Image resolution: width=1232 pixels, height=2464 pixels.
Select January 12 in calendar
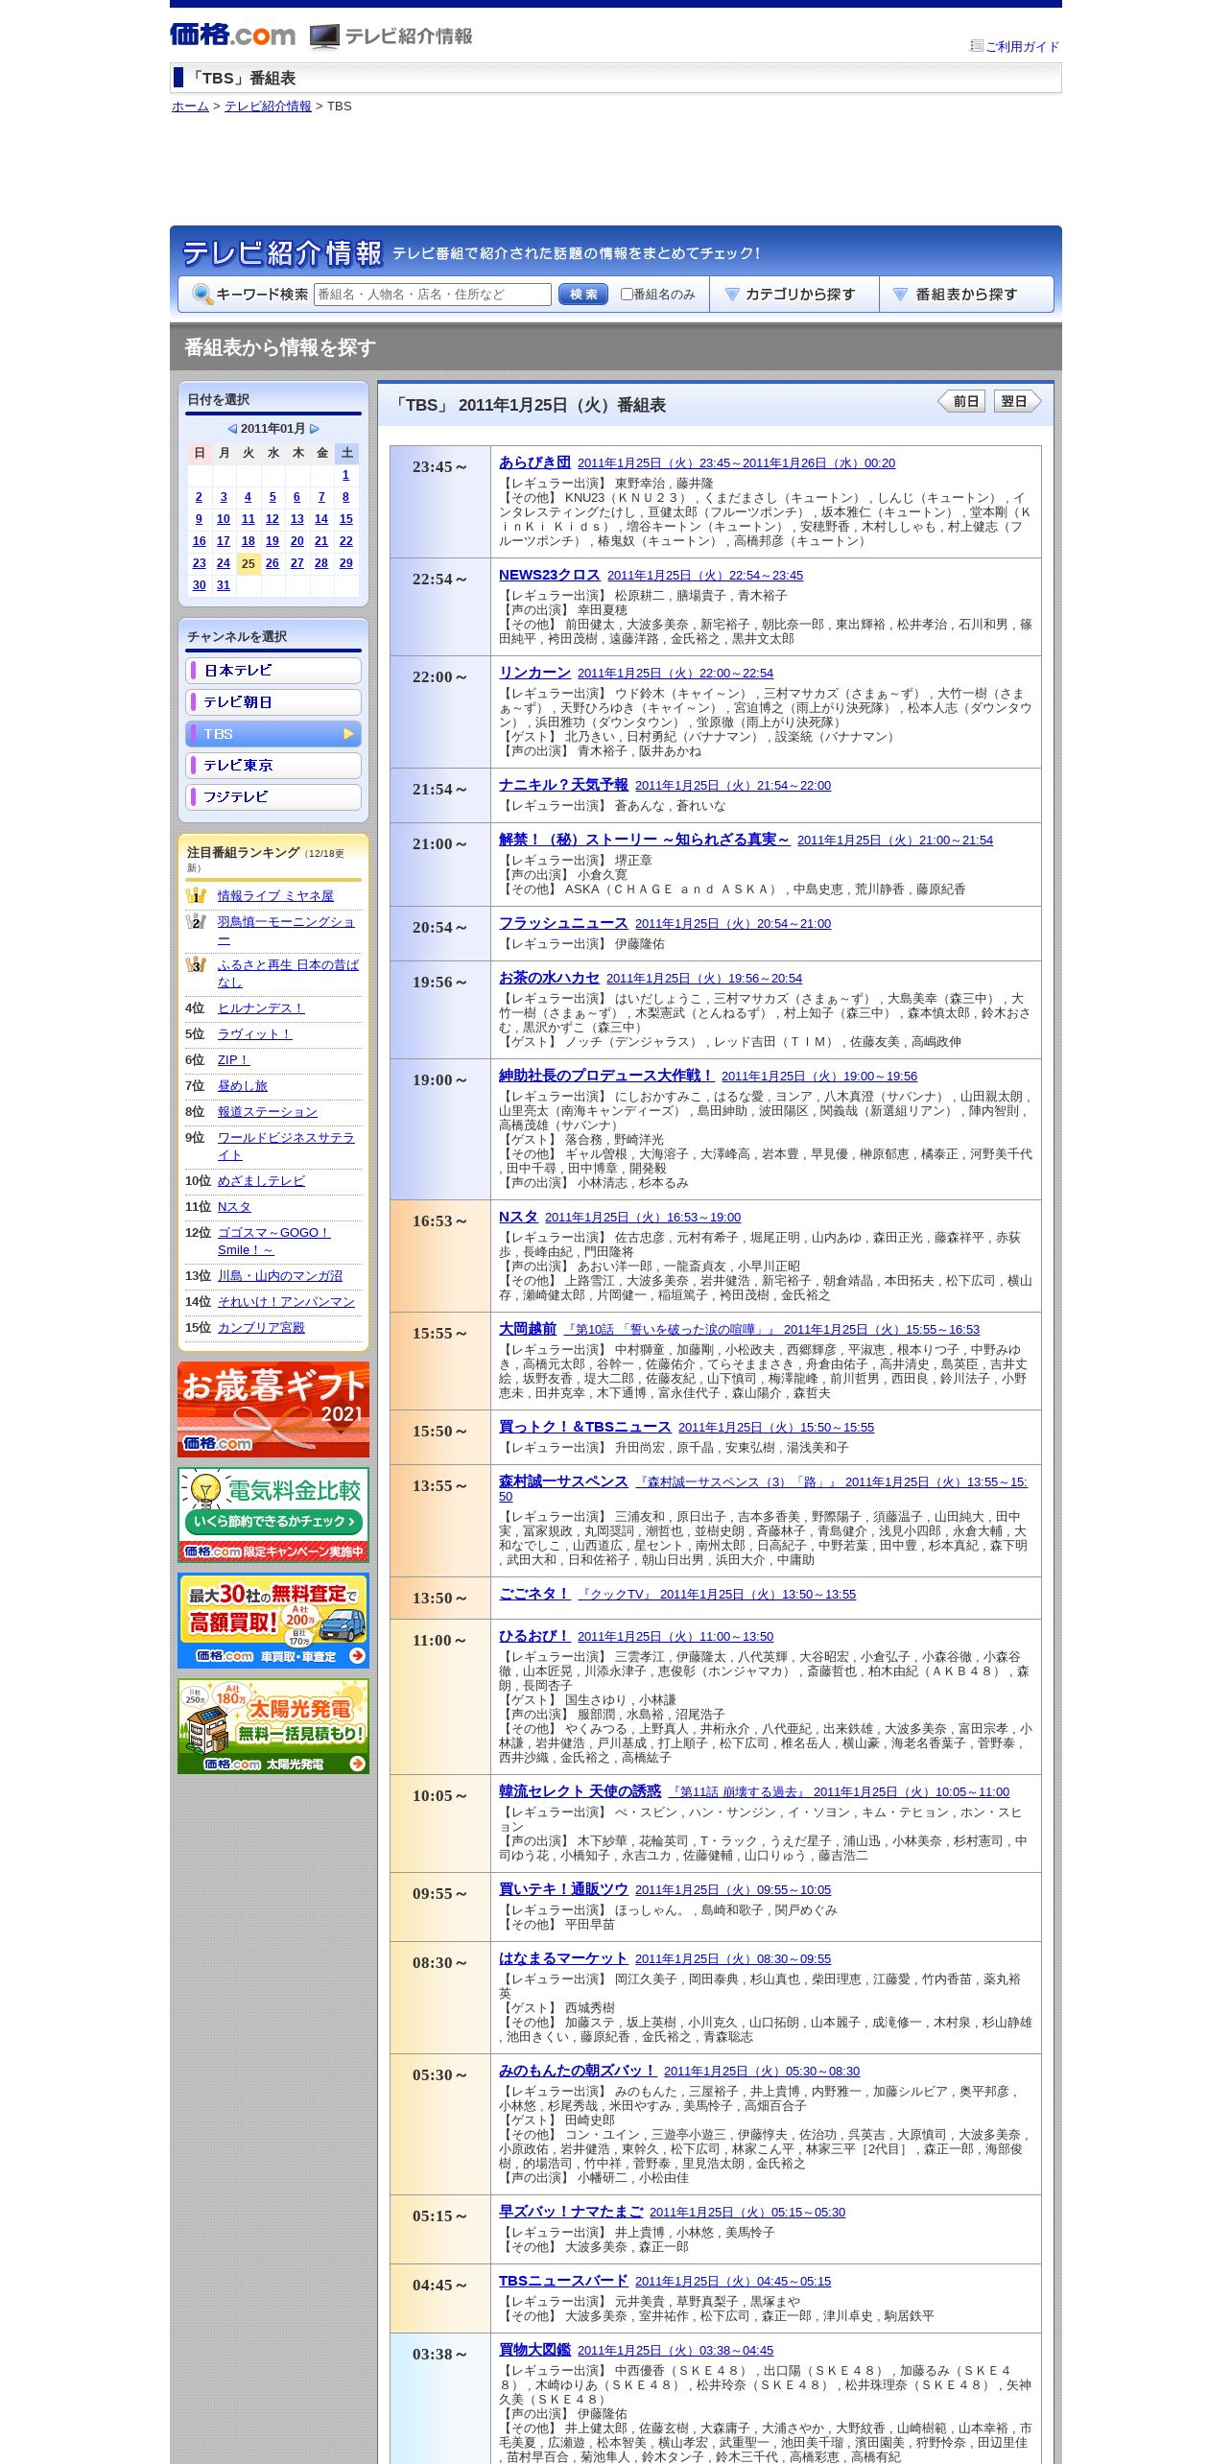click(x=272, y=519)
